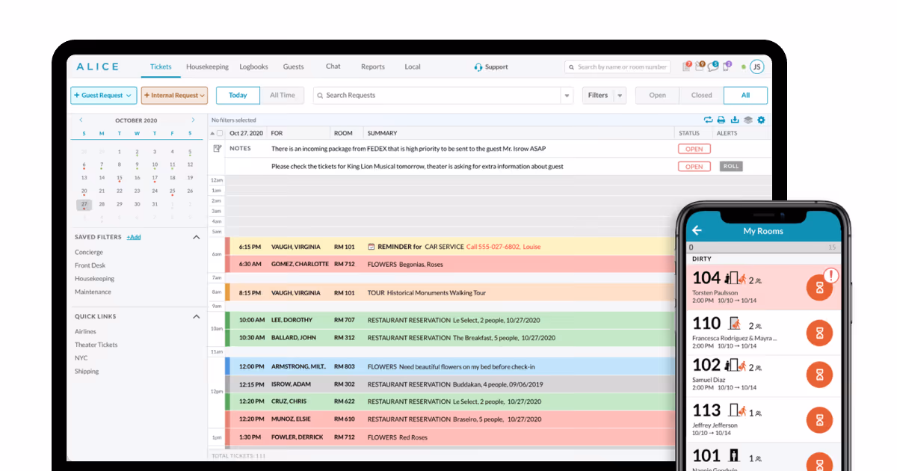Open the Local tab
Viewport: 897px width, 471px height.
413,67
